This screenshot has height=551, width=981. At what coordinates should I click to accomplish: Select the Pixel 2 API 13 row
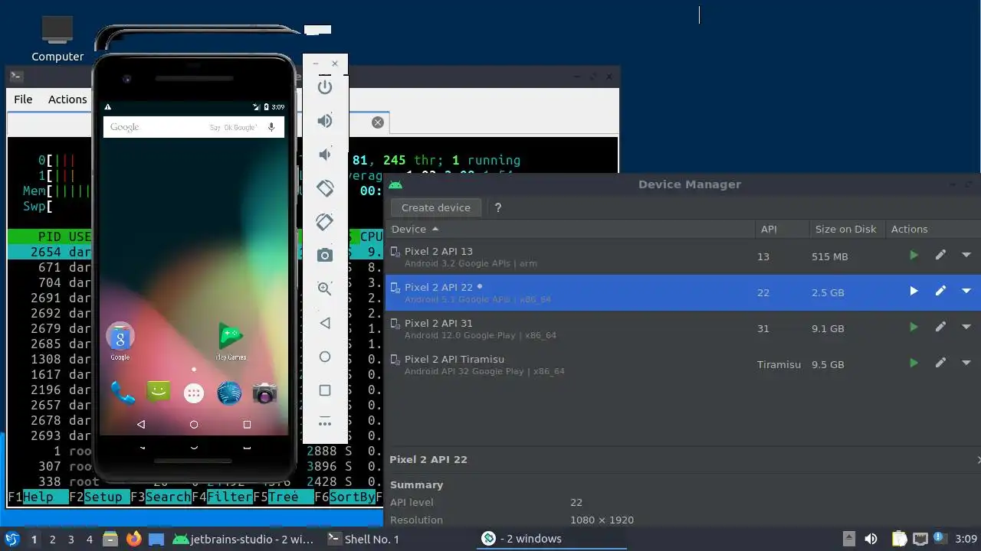click(683, 256)
